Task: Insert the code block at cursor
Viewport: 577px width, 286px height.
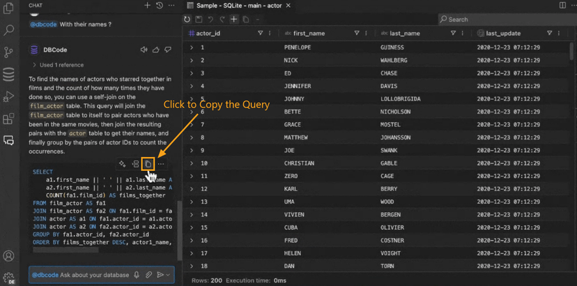Action: (x=135, y=164)
